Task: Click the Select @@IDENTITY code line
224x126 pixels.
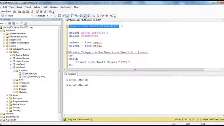Action: (x=84, y=36)
